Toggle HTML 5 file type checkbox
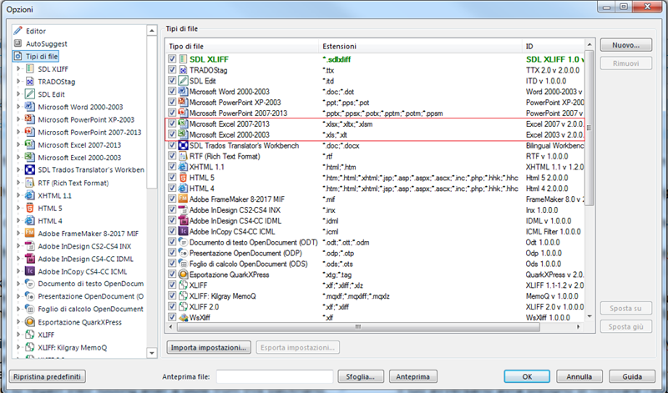Viewport: 668px width, 393px height. [172, 178]
